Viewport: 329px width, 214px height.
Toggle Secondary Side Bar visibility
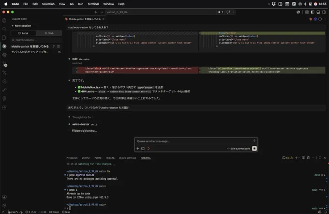coord(324,12)
